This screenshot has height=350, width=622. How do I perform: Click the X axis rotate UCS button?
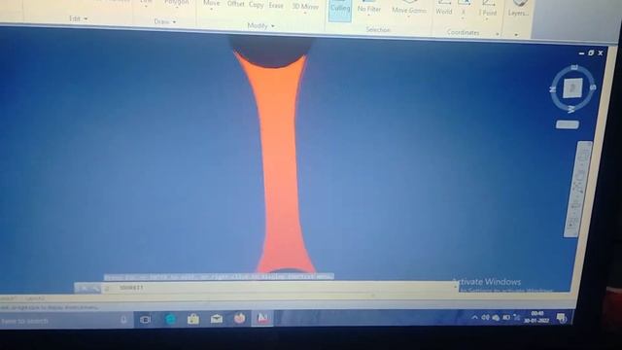(x=464, y=9)
